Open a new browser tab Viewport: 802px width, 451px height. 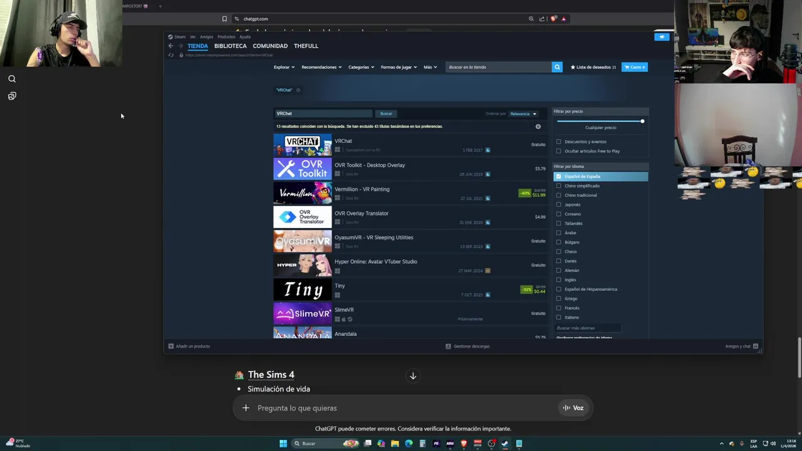point(160,6)
